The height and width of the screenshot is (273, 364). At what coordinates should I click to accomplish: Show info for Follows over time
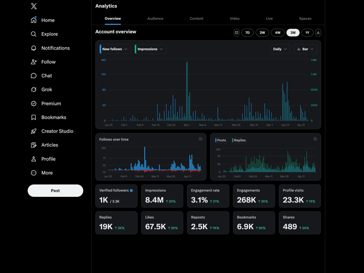pos(200,139)
